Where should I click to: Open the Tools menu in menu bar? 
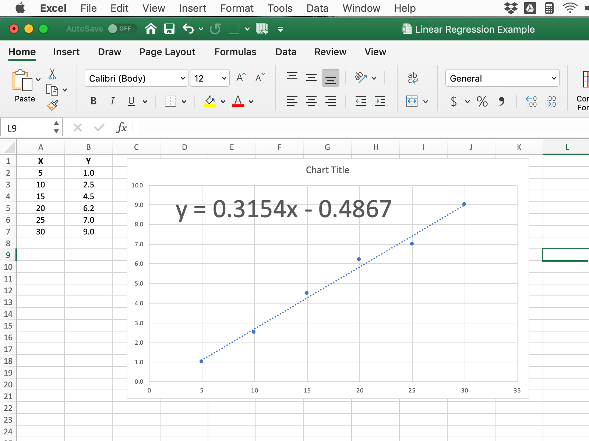pos(280,8)
